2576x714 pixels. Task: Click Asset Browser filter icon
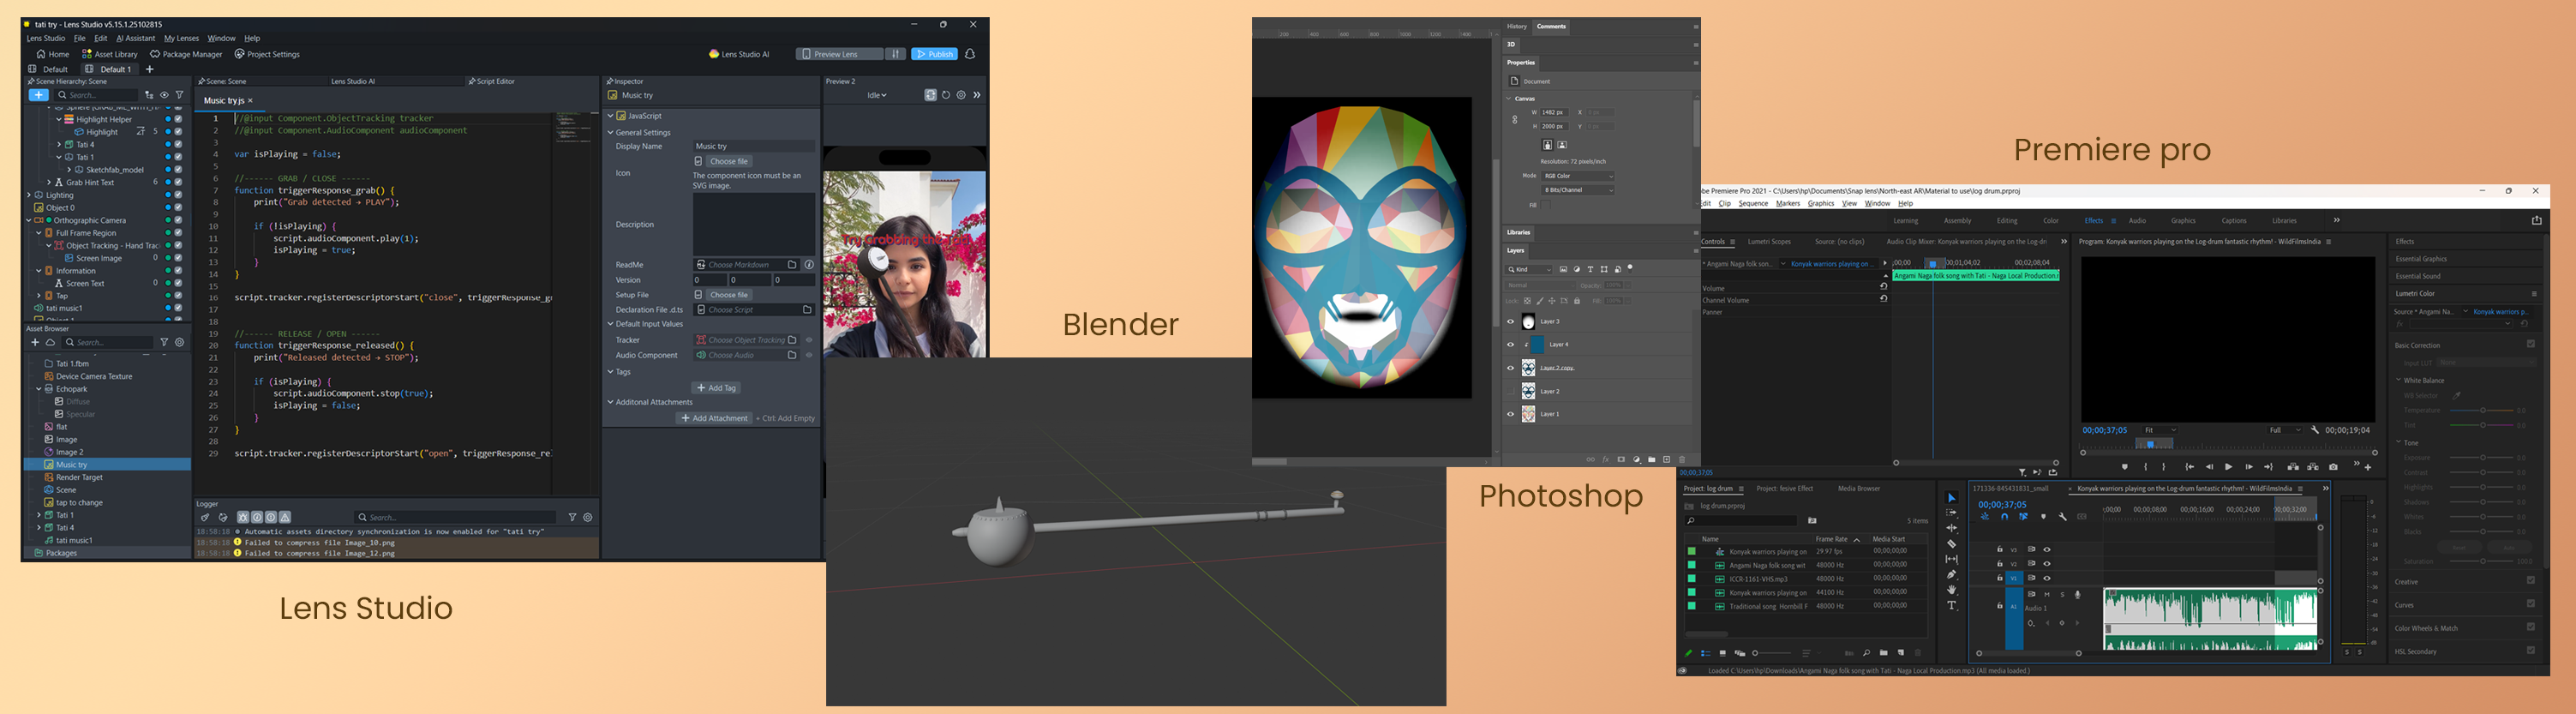165,342
